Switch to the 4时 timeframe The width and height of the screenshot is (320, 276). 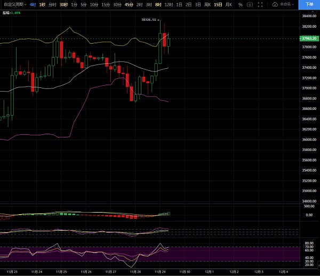(x=33, y=4)
